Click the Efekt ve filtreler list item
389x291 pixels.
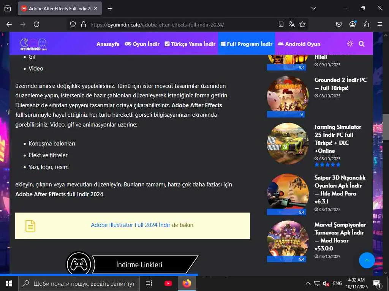[x=48, y=155]
